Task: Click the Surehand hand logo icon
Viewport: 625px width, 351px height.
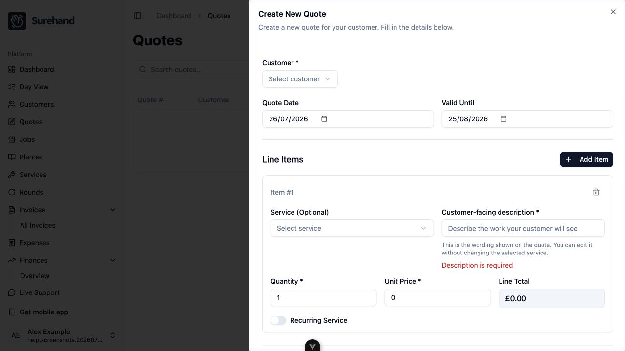Action: [x=17, y=21]
